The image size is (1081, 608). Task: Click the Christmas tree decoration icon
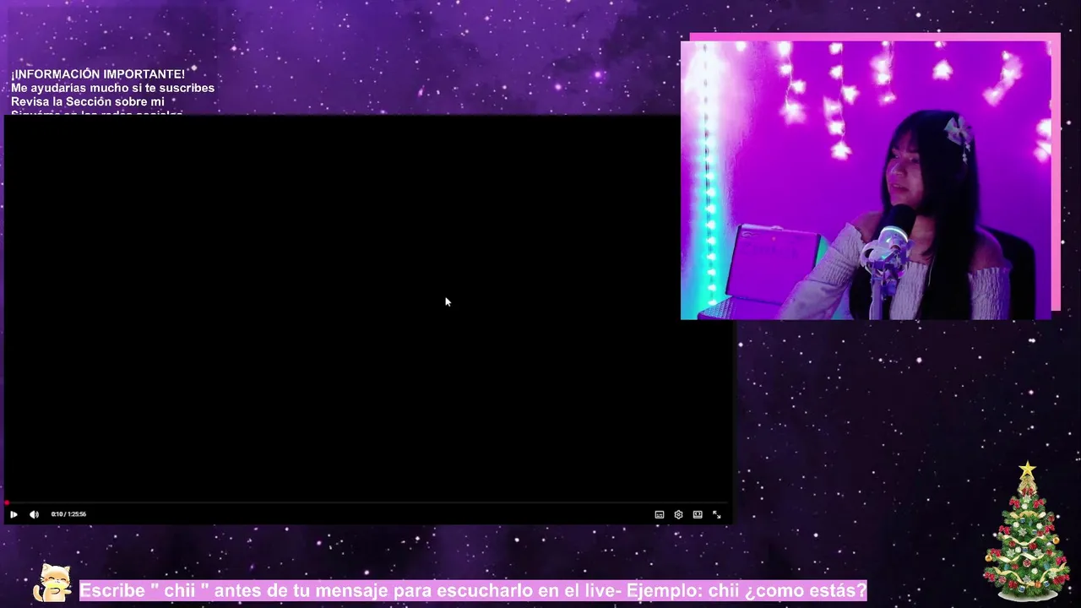[1026, 531]
